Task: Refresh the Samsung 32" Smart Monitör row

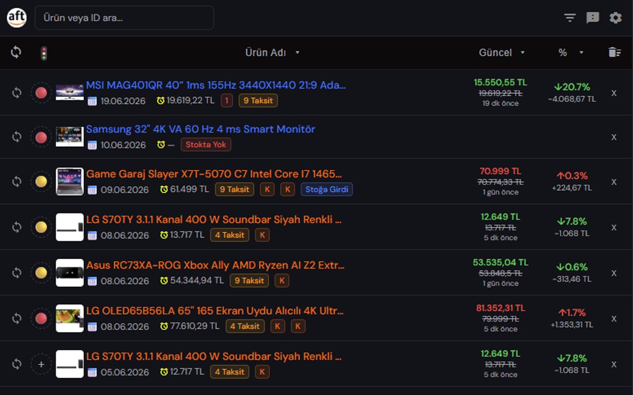Action: point(17,137)
